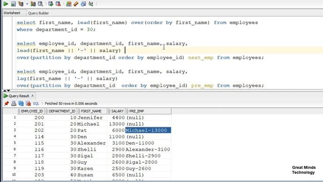Click the lag keyword in the editor

[21, 78]
